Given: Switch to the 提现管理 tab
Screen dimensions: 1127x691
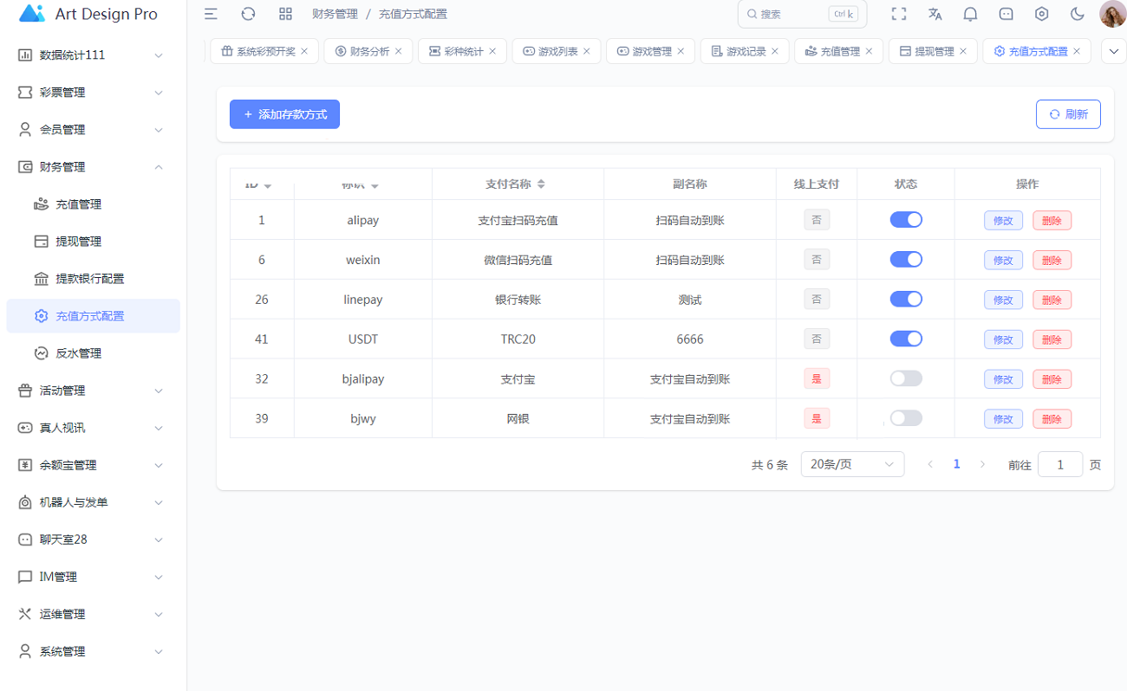Looking at the screenshot, I should tap(931, 51).
